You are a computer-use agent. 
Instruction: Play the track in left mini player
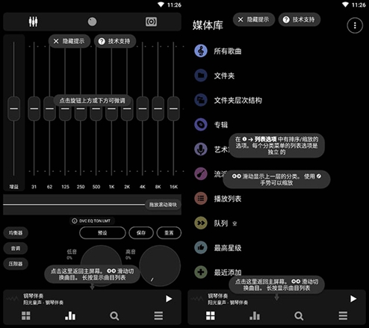point(169,299)
